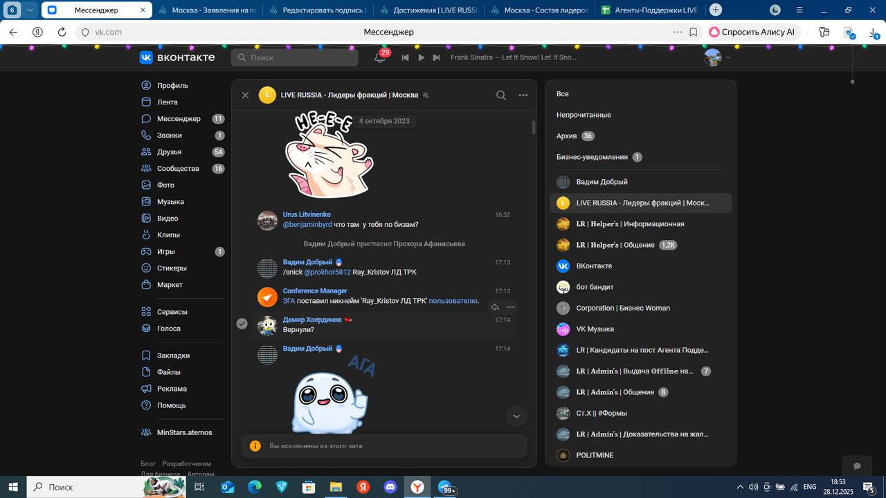The width and height of the screenshot is (886, 498).
Task: Open the Windows Start menu
Action: tap(12, 487)
